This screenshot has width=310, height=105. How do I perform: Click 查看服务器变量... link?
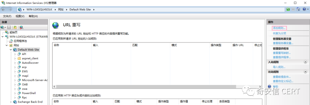coord(283,43)
